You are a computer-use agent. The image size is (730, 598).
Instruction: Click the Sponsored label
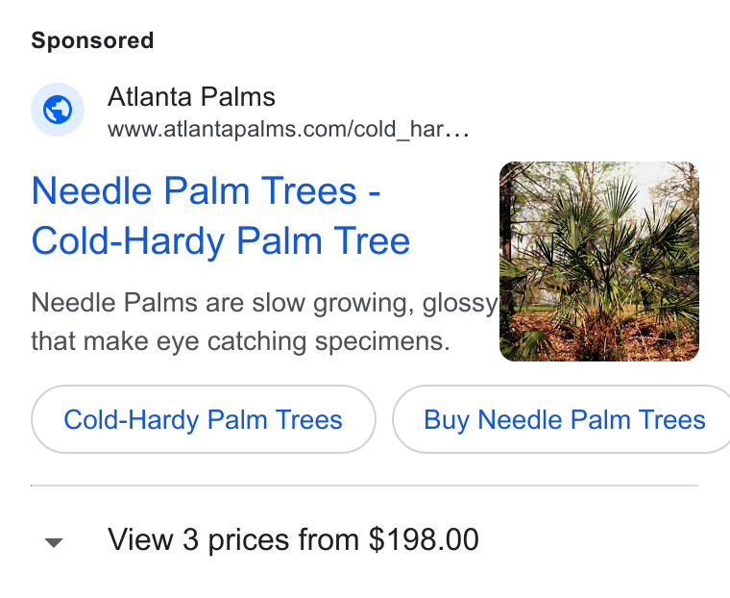tap(92, 40)
